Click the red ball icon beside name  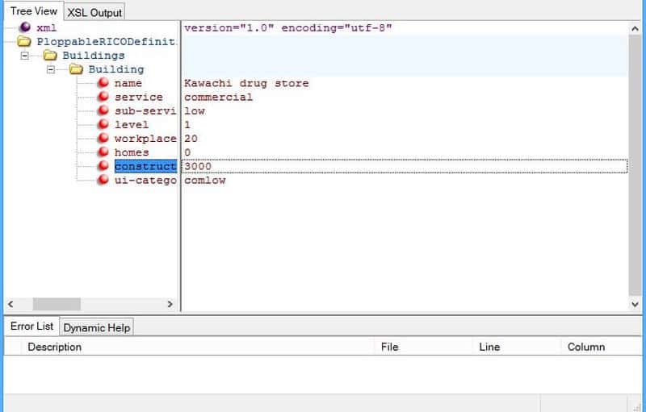click(103, 83)
